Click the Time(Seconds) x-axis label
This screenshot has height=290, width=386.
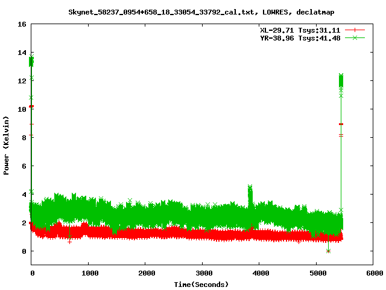[x=201, y=285]
